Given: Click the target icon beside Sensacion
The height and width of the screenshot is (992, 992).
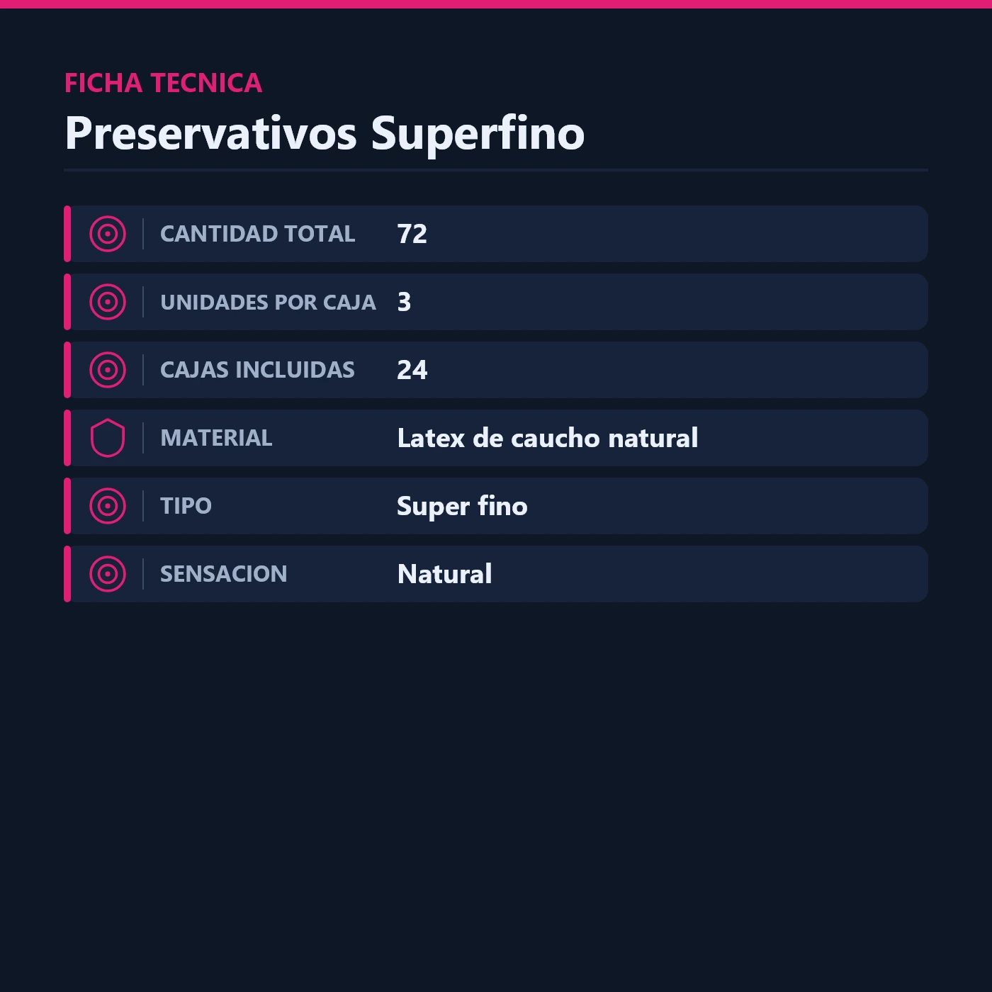Looking at the screenshot, I should point(108,574).
